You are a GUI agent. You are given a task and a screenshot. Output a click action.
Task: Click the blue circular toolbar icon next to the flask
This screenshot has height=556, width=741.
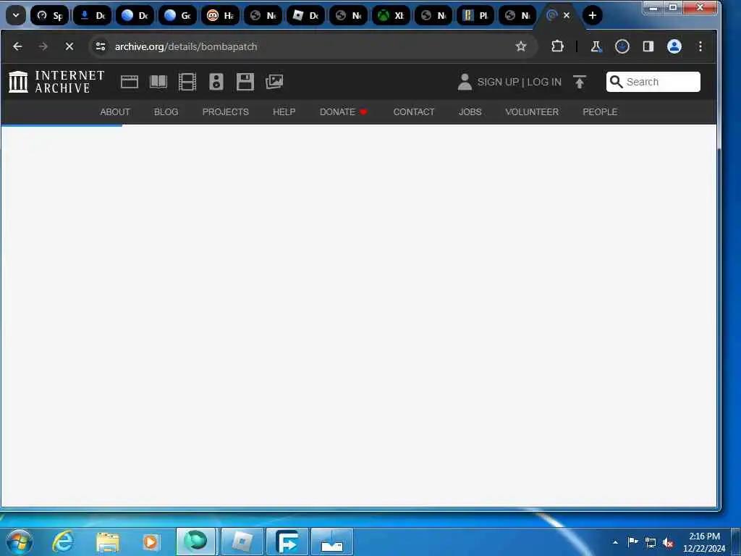coord(622,46)
